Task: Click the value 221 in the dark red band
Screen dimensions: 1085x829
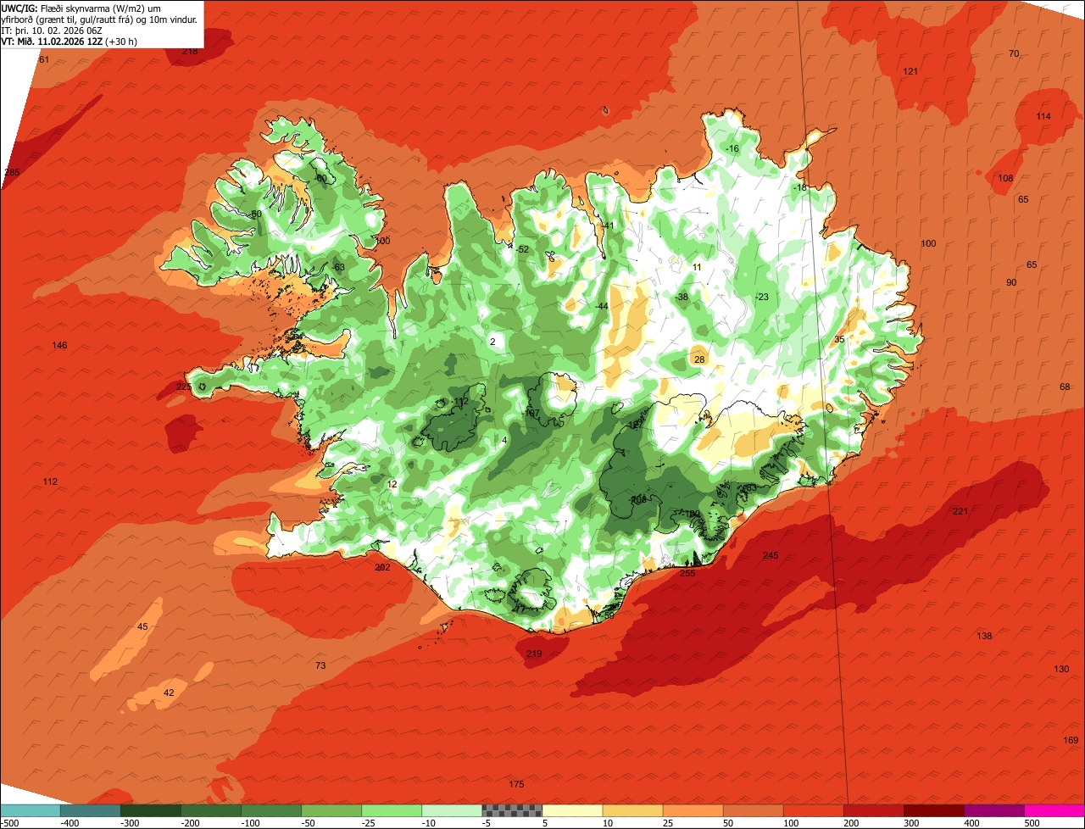Action: [x=960, y=511]
